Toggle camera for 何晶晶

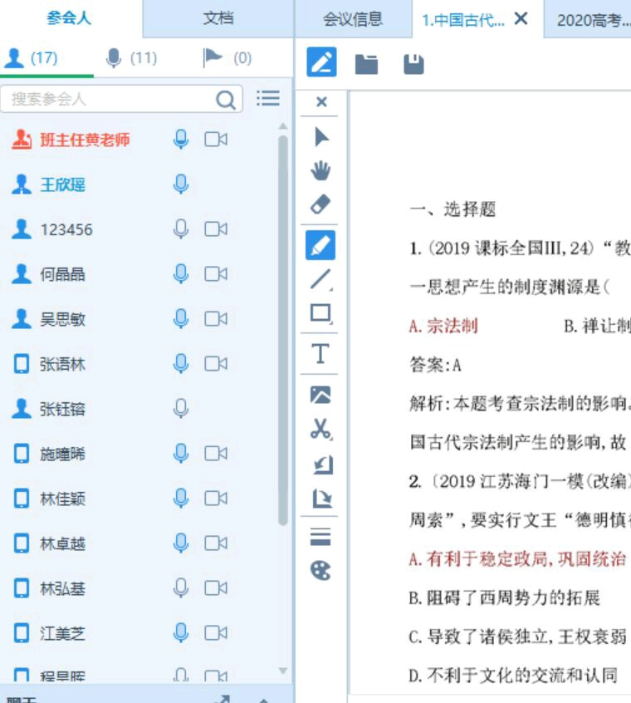tap(216, 274)
